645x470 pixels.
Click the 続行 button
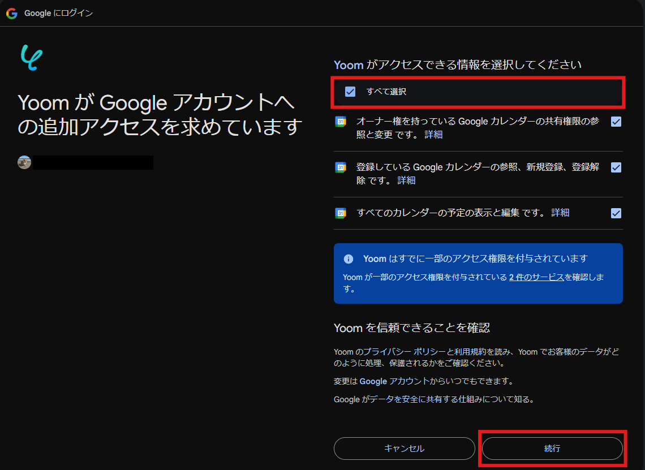coord(552,449)
